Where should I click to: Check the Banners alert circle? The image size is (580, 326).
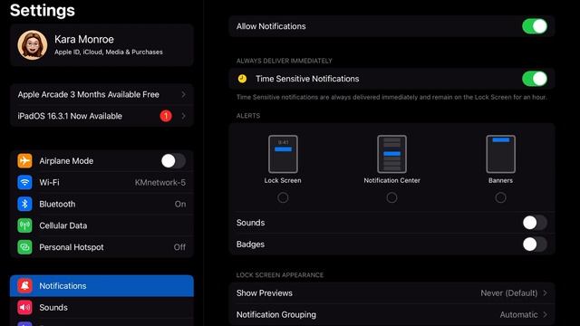pos(500,197)
